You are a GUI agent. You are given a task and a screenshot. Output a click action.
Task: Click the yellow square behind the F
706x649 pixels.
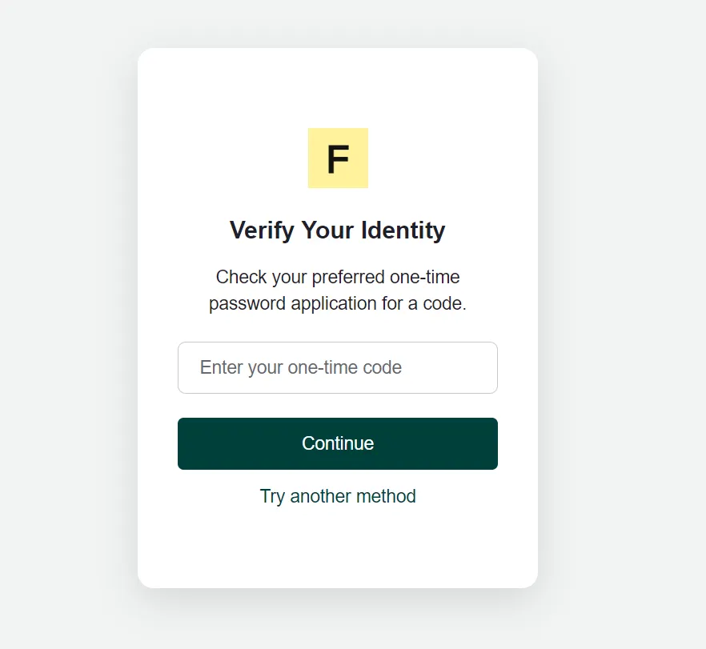pos(319,138)
